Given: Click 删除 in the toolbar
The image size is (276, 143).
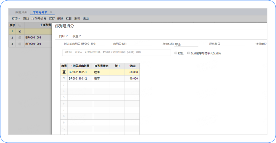Looking at the screenshot, I should 60,19.
